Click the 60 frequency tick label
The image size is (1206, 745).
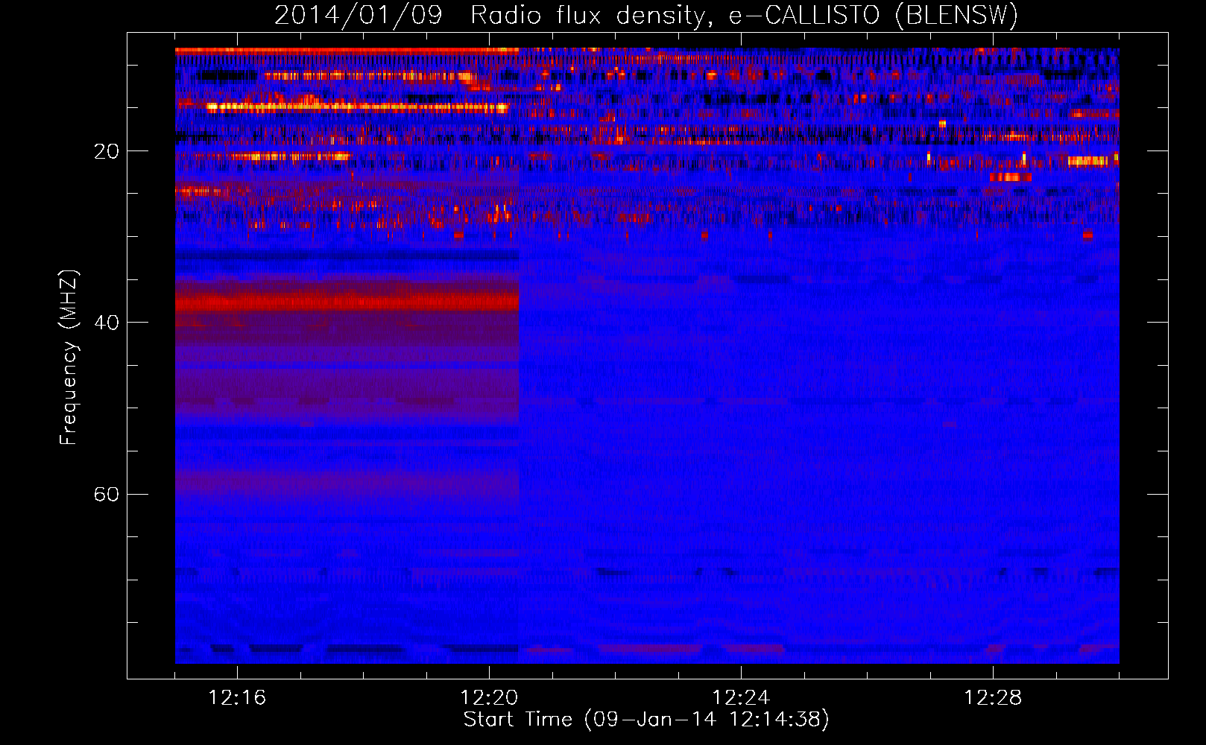point(107,494)
